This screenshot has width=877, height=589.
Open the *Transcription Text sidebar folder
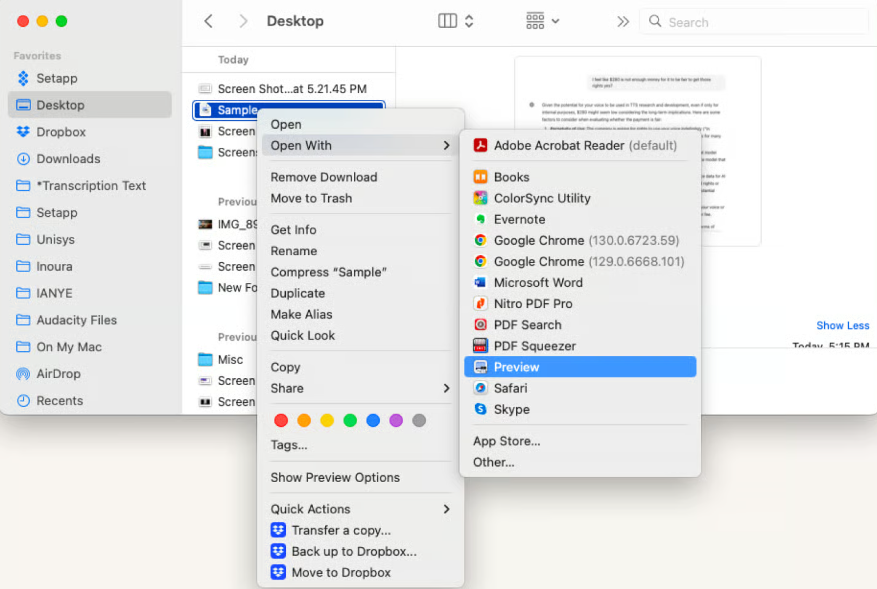click(90, 186)
